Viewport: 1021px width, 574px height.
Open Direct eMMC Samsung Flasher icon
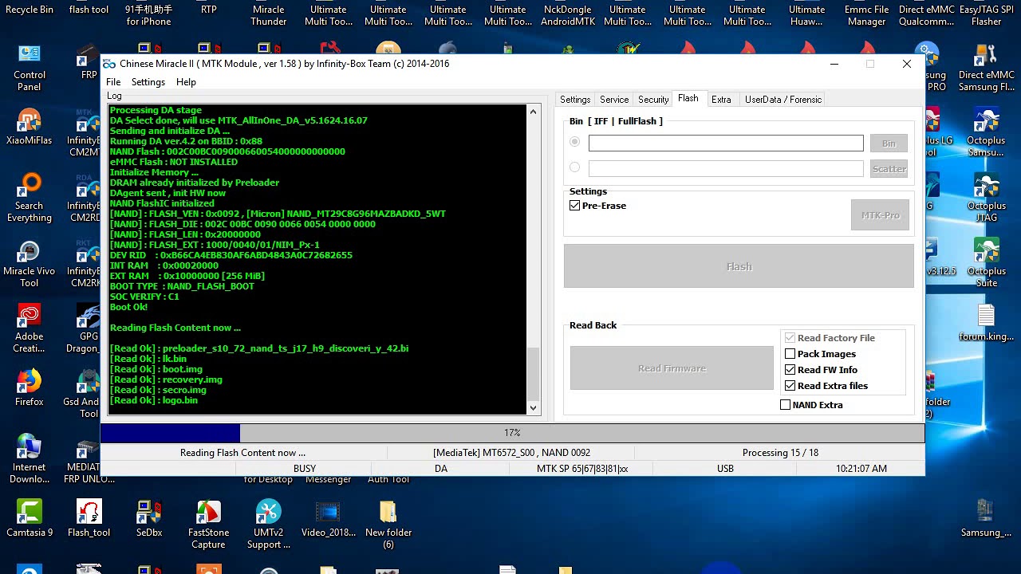pos(987,67)
